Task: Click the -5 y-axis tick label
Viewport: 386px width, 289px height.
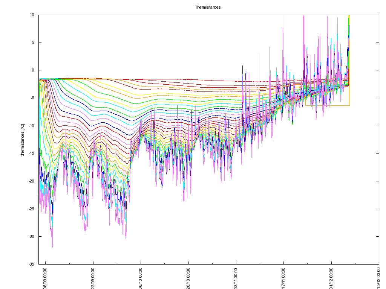Action: click(32, 98)
